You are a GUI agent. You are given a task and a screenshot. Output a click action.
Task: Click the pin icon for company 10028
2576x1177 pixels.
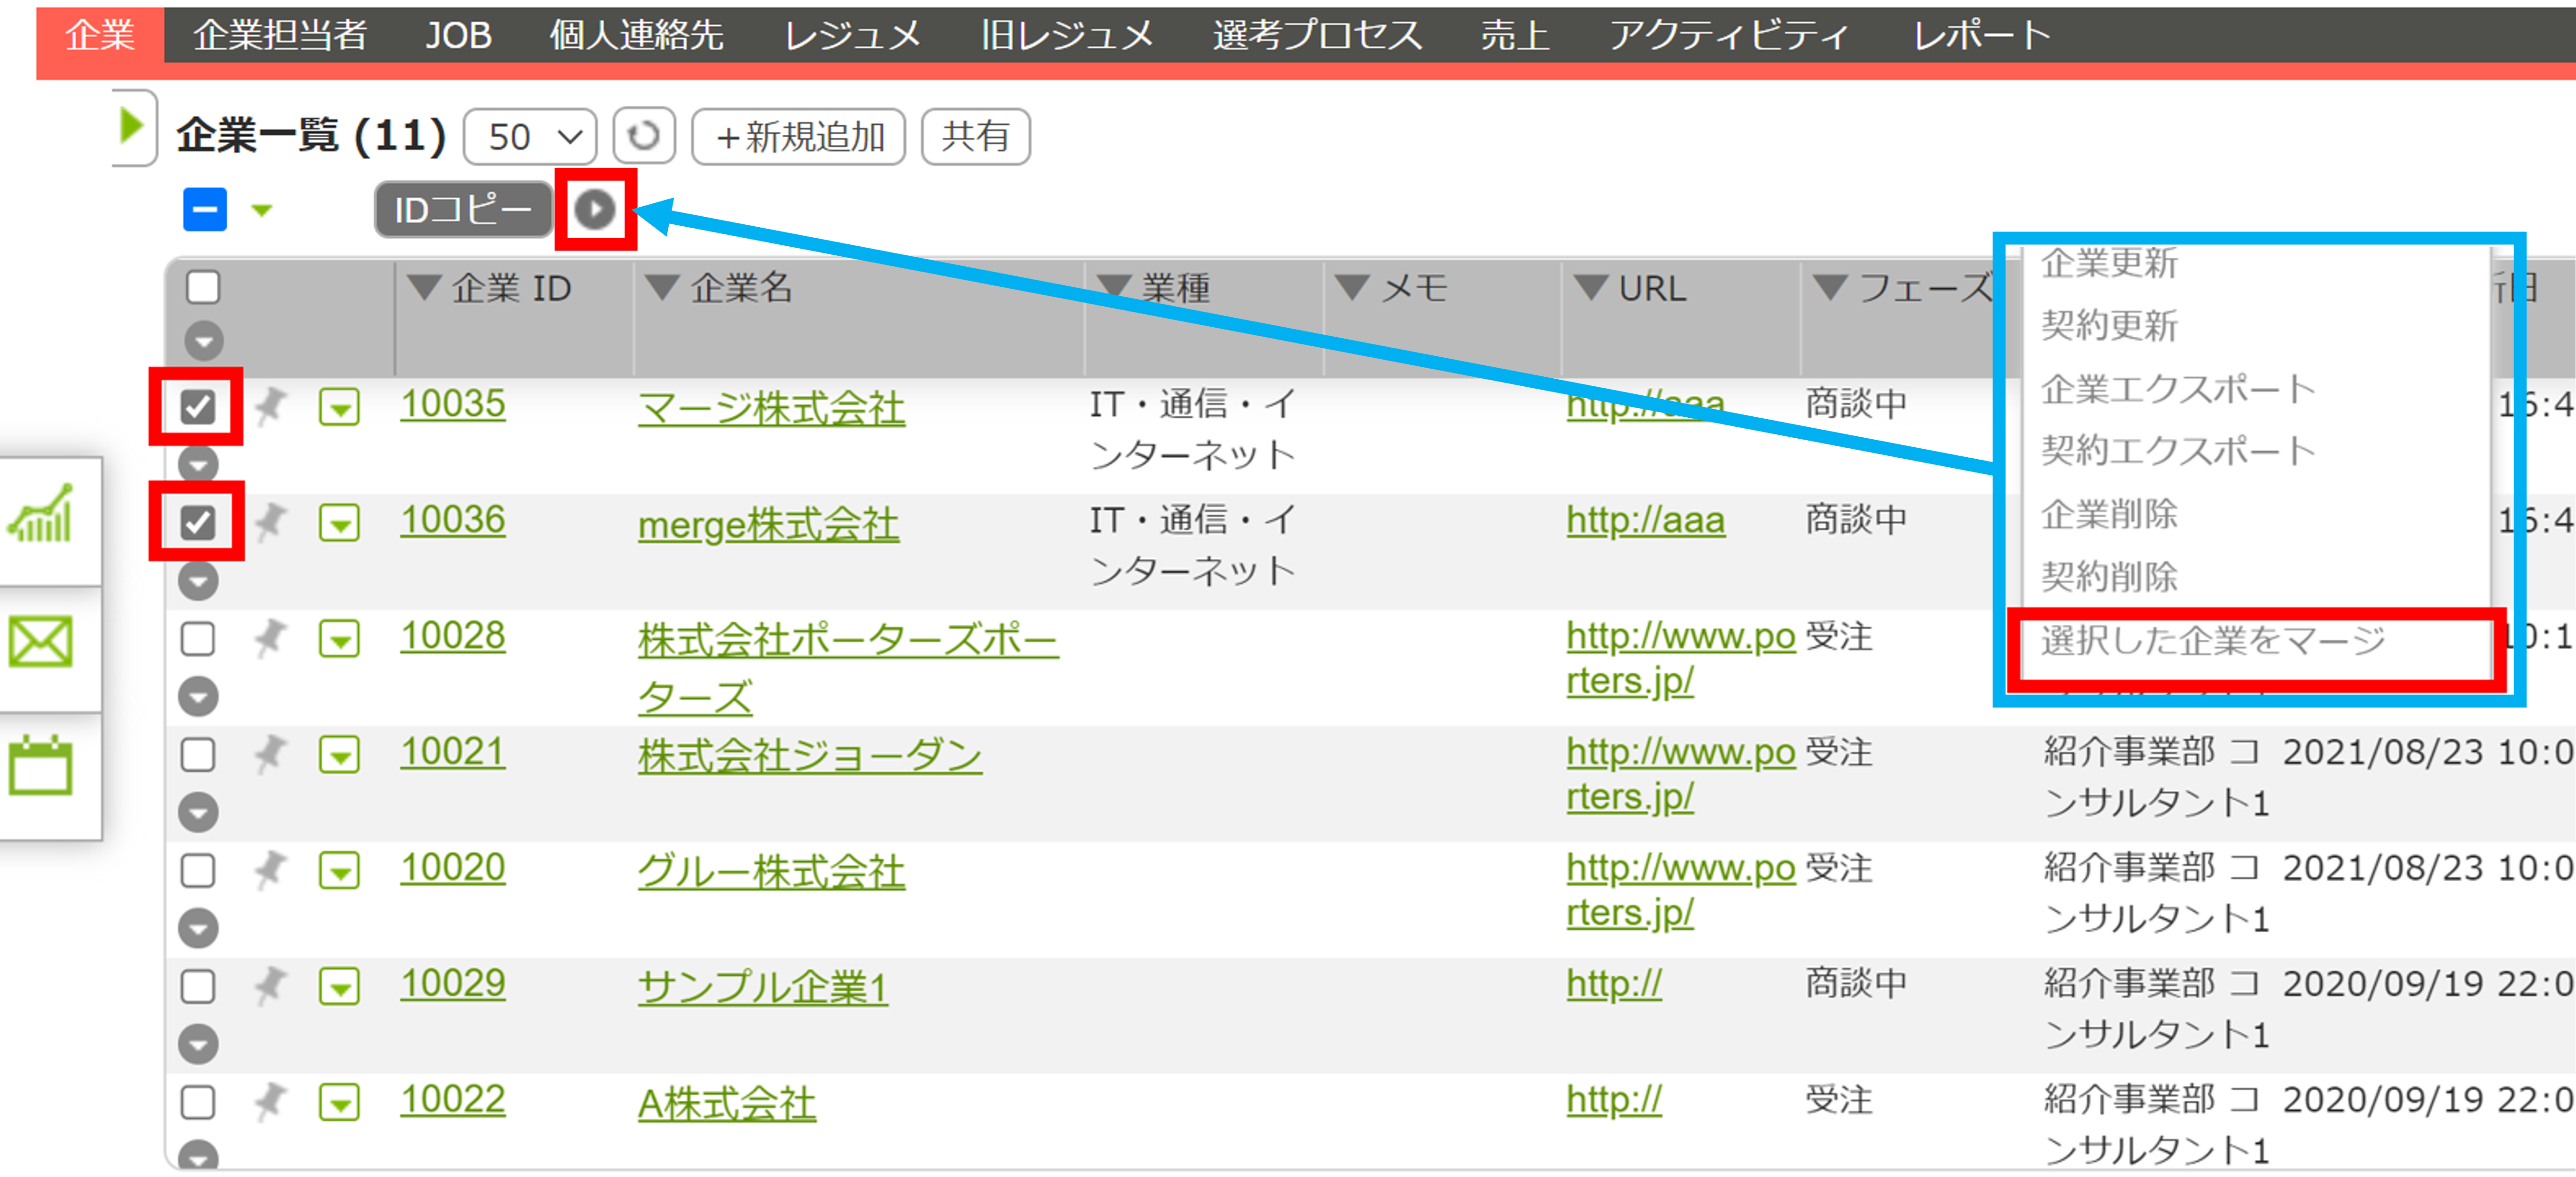click(269, 638)
